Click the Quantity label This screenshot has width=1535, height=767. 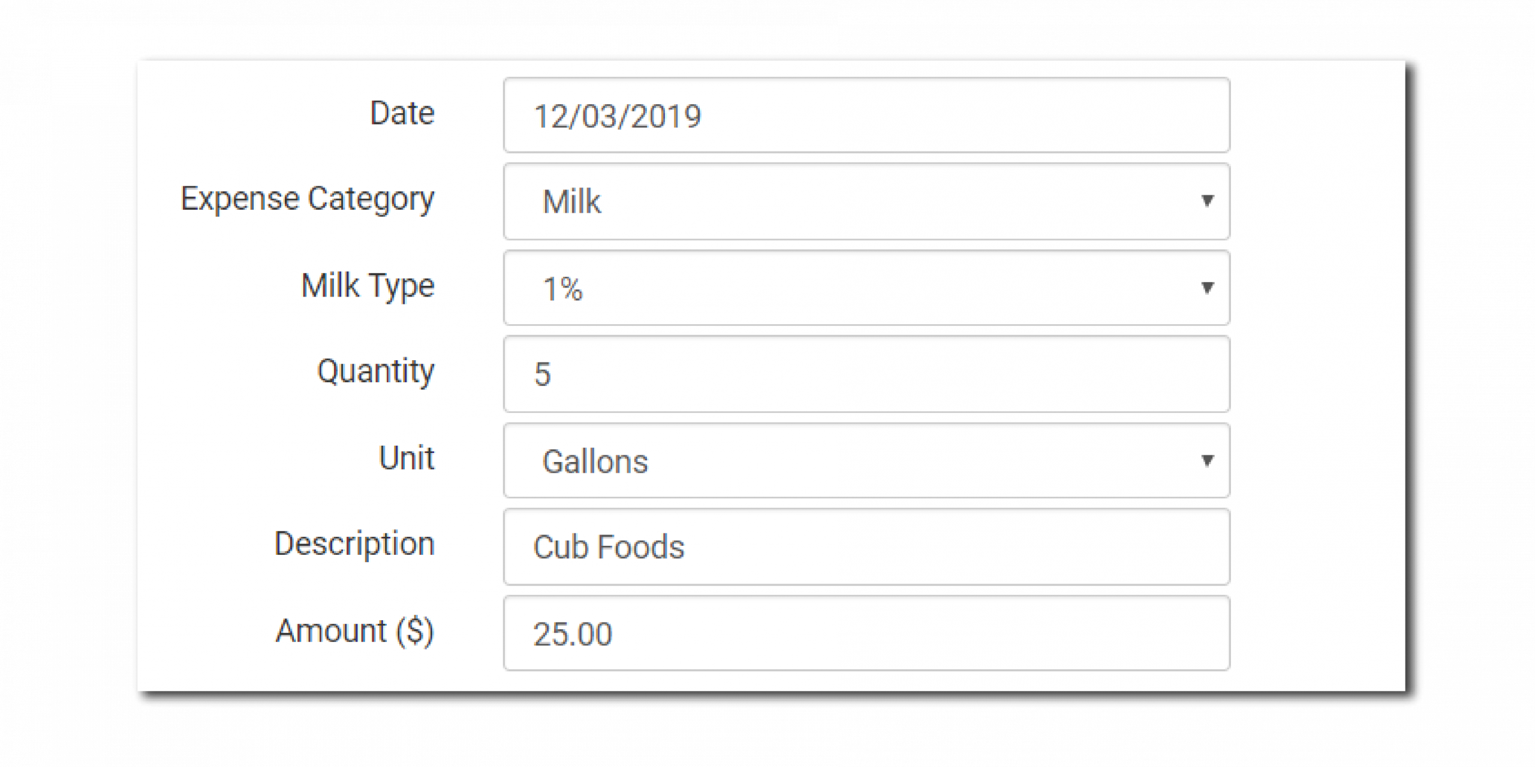pyautogui.click(x=375, y=372)
